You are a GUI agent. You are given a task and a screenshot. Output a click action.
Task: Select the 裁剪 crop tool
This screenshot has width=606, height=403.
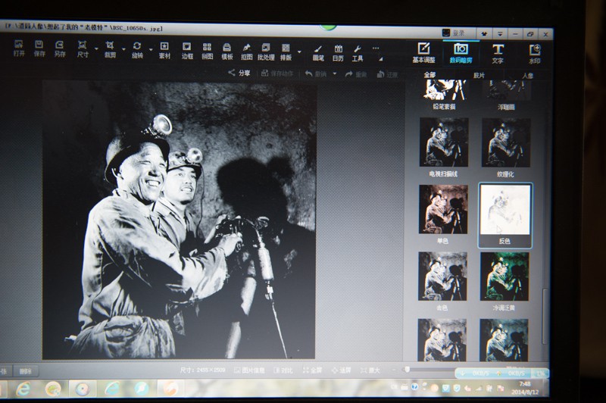(x=110, y=50)
